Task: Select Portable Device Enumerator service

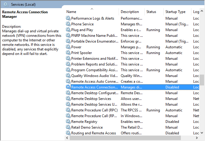Action: (x=95, y=41)
